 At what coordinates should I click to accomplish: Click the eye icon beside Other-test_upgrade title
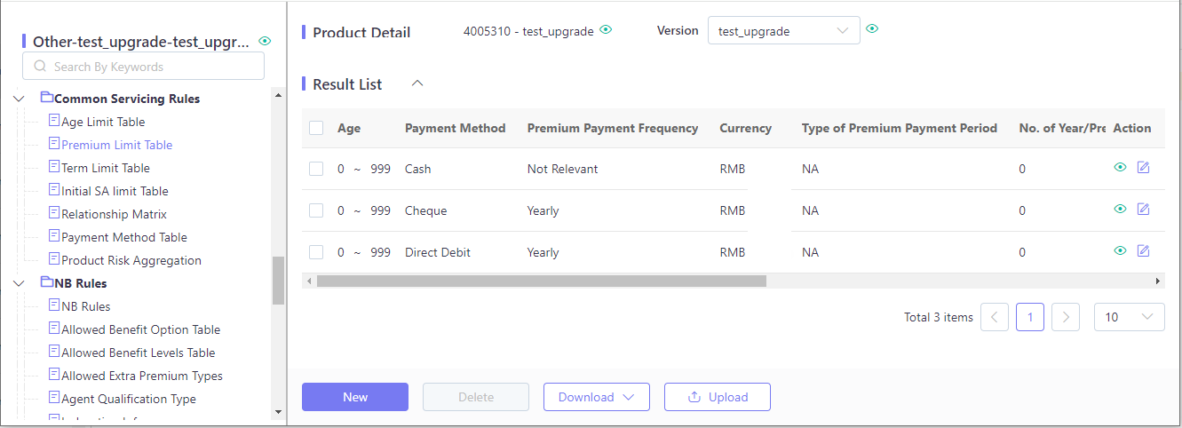[x=265, y=41]
